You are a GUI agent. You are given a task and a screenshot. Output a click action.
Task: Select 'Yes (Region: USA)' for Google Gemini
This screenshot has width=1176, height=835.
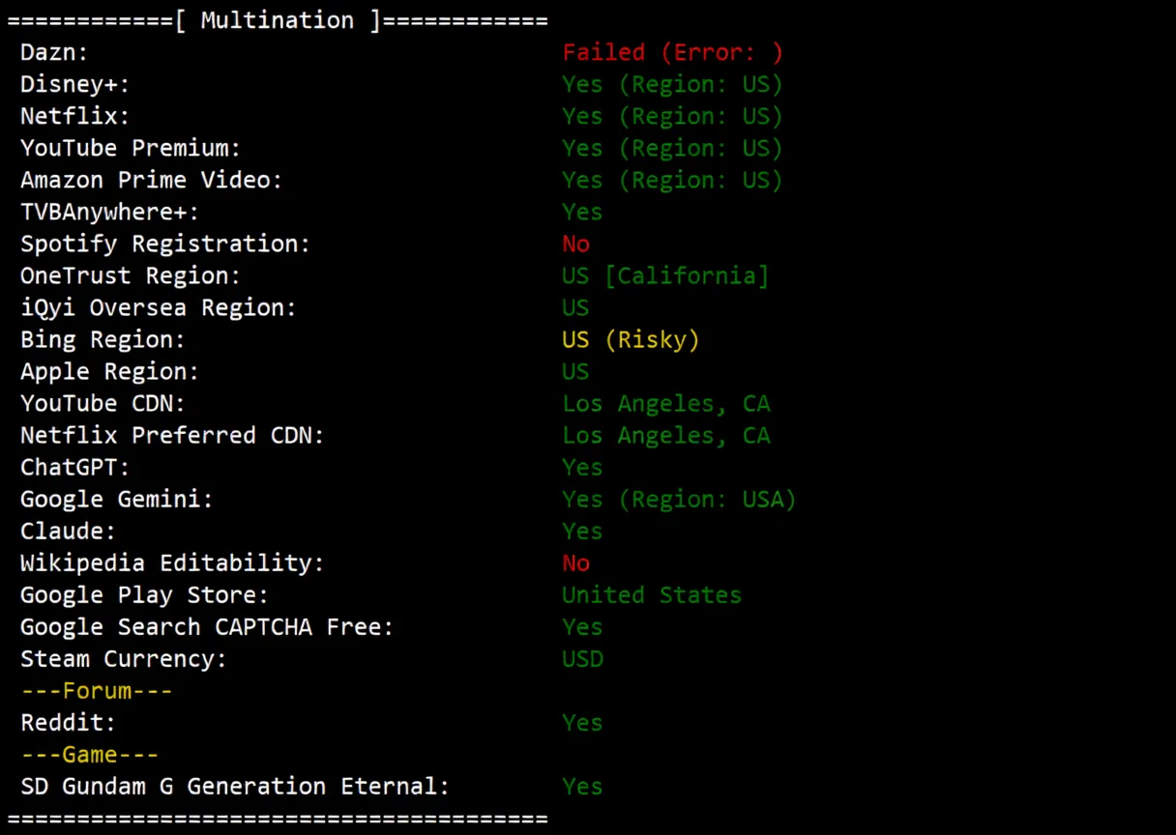[678, 498]
